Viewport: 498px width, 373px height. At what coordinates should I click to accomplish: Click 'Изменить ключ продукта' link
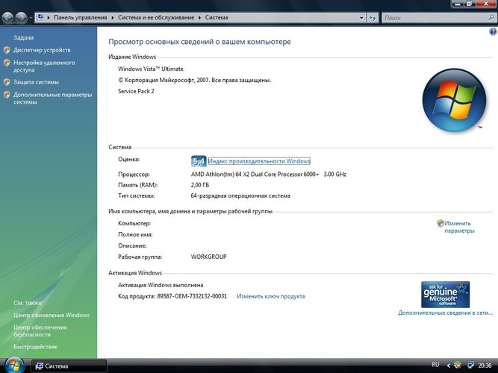(270, 296)
